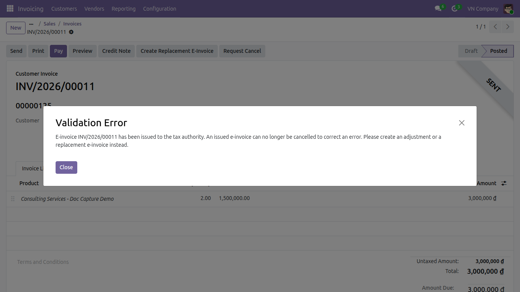The height and width of the screenshot is (292, 520).
Task: Click the Invoicing app title
Action: 30,8
